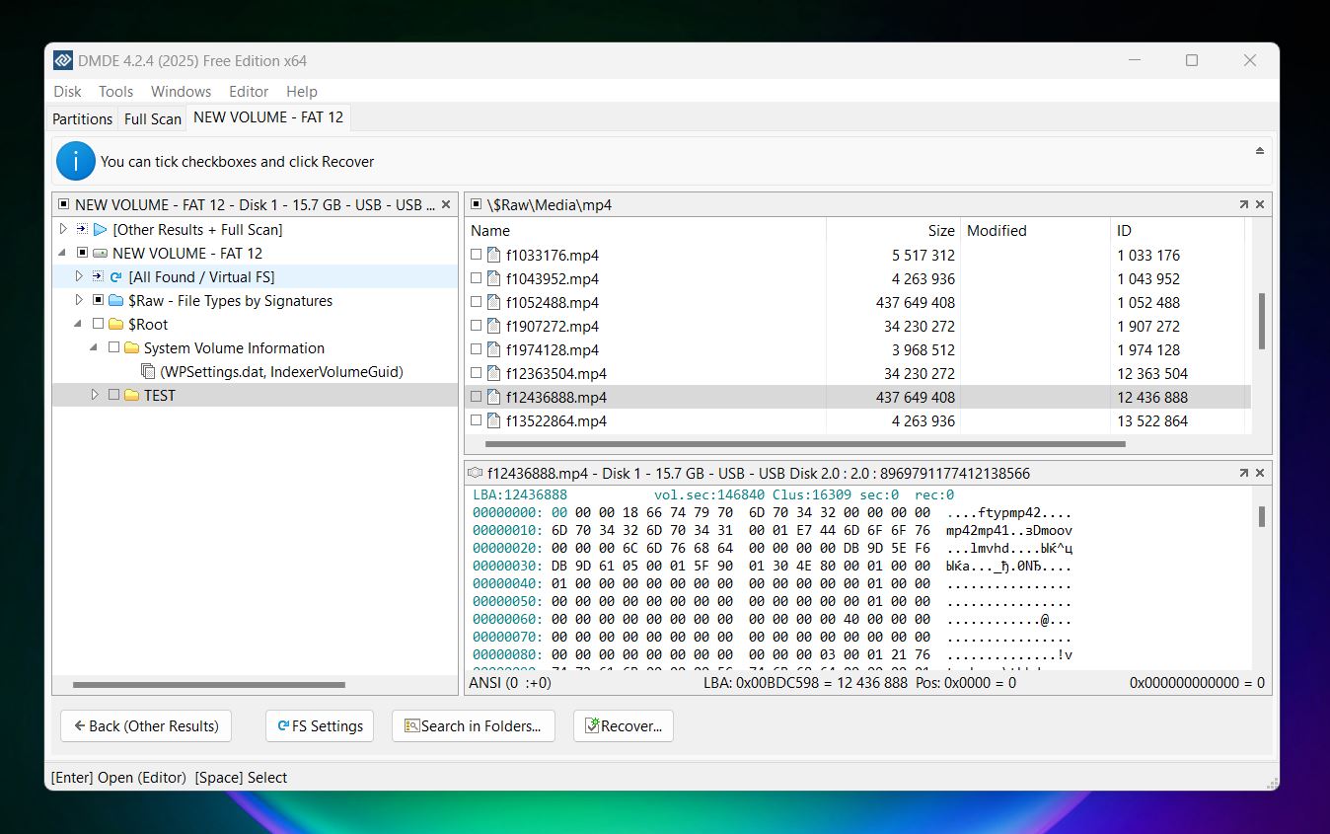Close the \$Raw\Media\mp4 file panel

tap(1260, 204)
